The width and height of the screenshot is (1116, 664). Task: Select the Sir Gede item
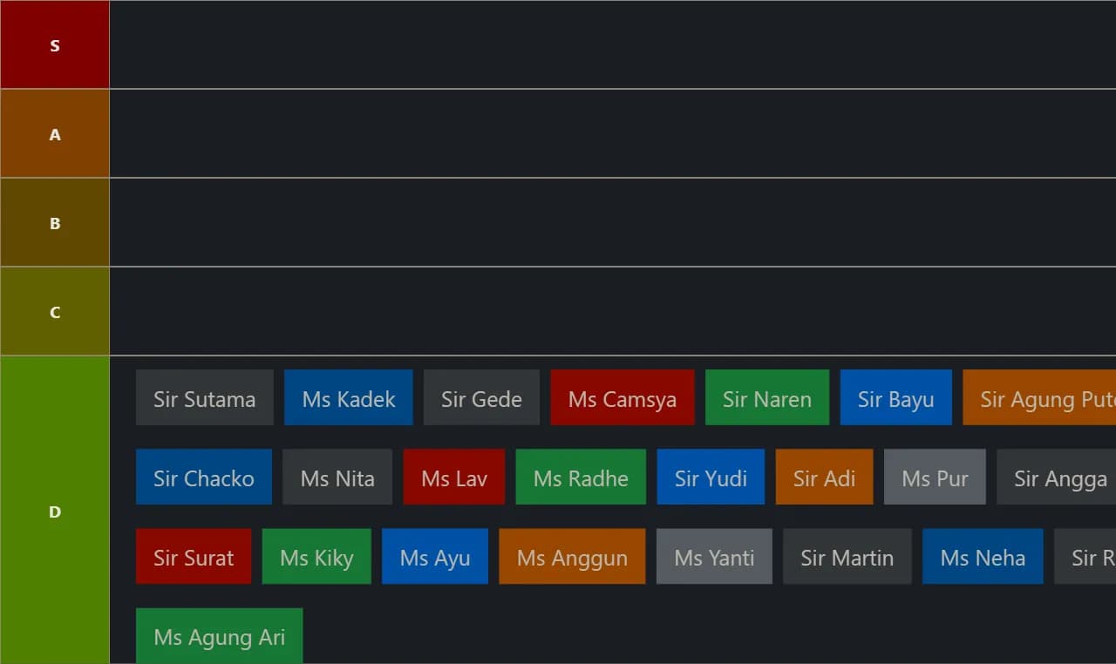click(481, 398)
